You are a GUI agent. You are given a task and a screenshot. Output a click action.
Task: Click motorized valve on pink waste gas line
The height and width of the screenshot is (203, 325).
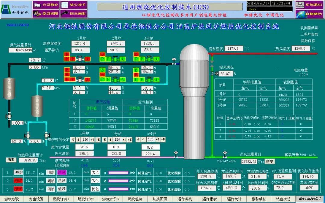pos(176,155)
